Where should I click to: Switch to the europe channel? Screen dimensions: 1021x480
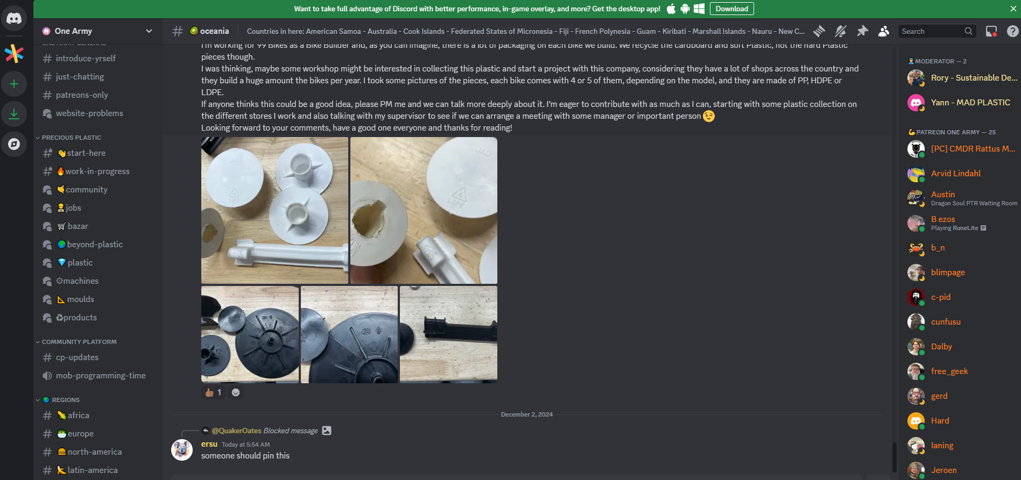(80, 434)
